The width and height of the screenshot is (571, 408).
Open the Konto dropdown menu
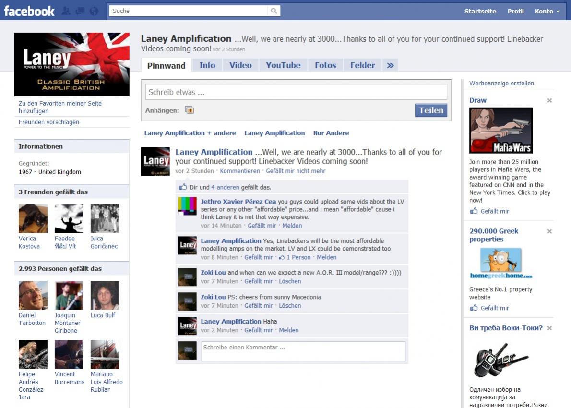click(547, 11)
